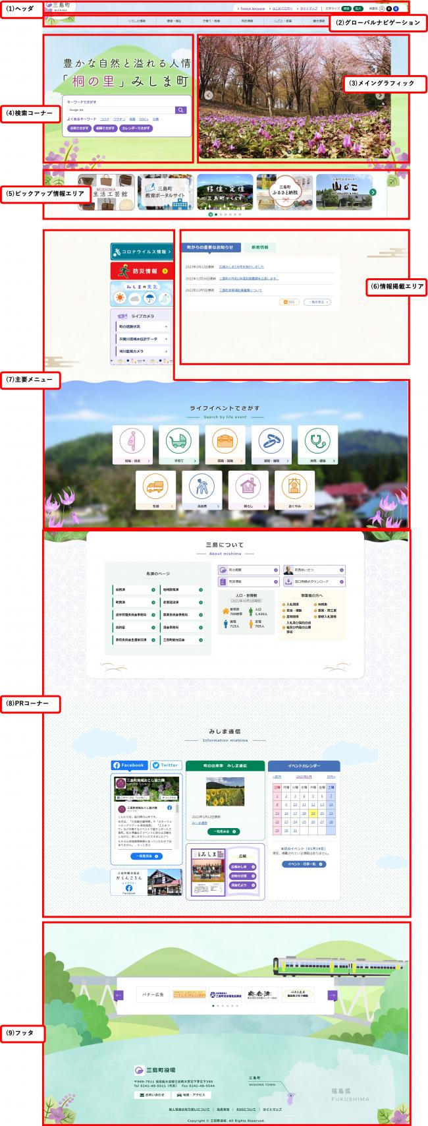Image resolution: width=428 pixels, height=1126 pixels.
Task: Click the cloud weather icon
Action: [134, 298]
